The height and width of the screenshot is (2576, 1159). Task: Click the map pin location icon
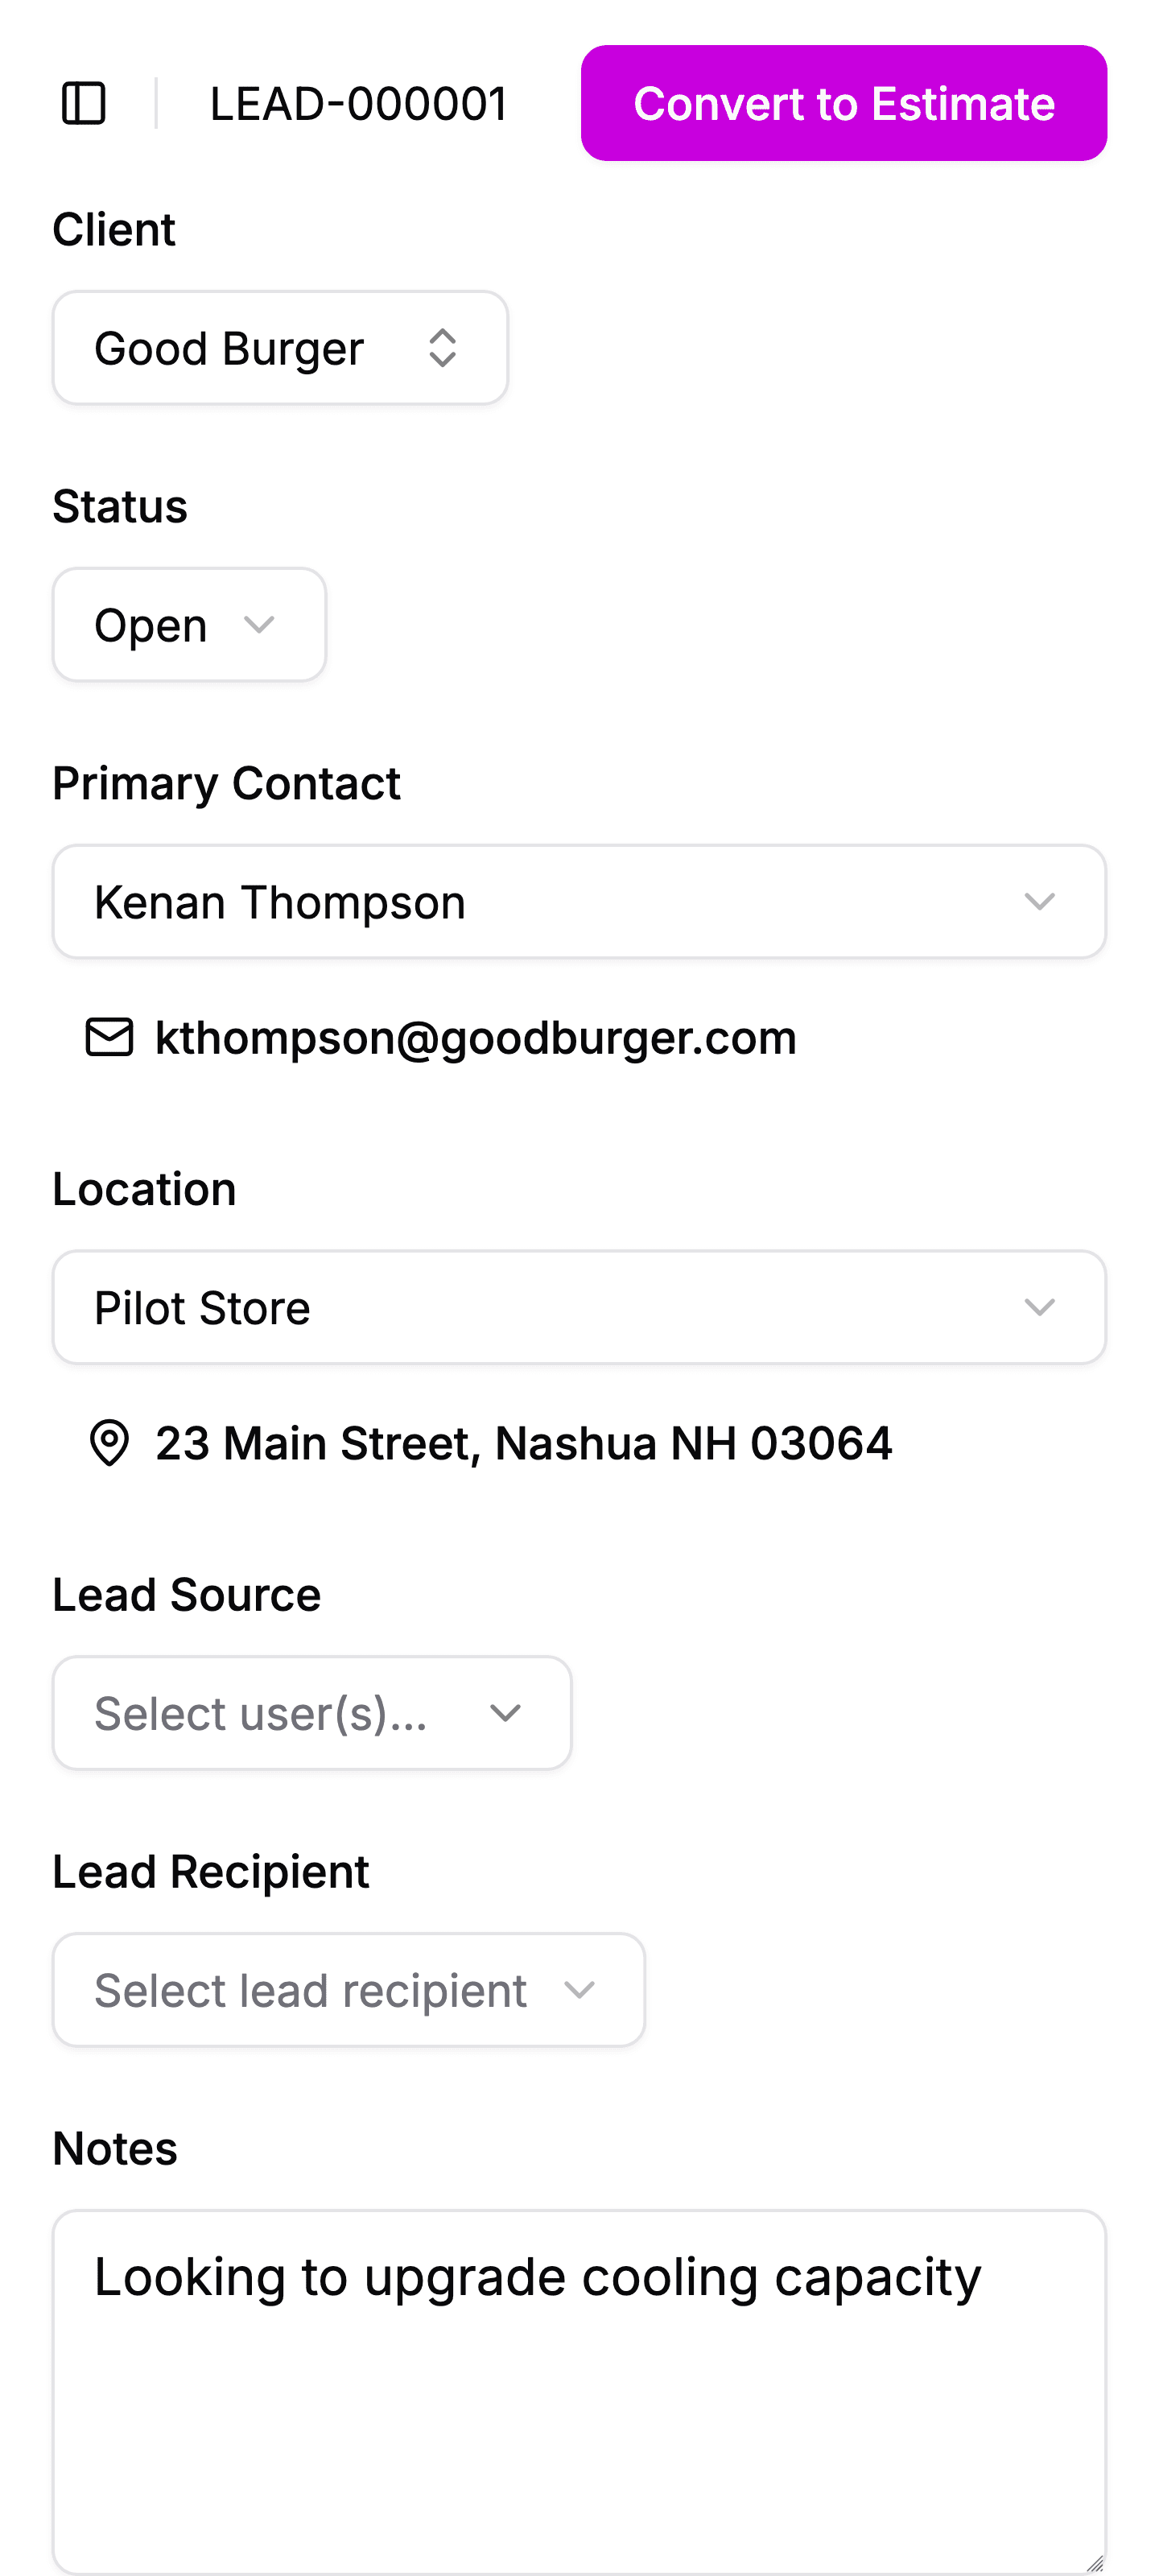(x=109, y=1443)
